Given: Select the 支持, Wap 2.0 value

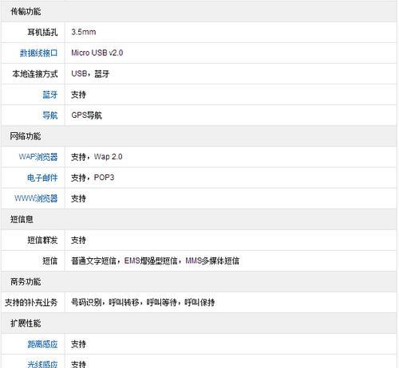Looking at the screenshot, I should [97, 157].
